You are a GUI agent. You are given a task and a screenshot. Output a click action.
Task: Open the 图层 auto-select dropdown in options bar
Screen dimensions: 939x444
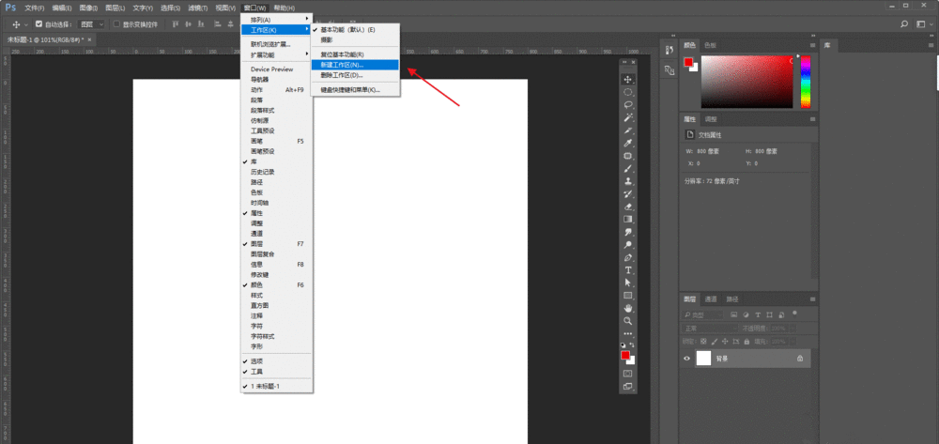tap(92, 23)
